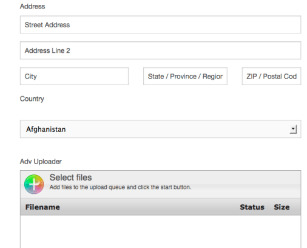307x248 pixels.
Task: Click the Size column header
Action: click(x=282, y=207)
